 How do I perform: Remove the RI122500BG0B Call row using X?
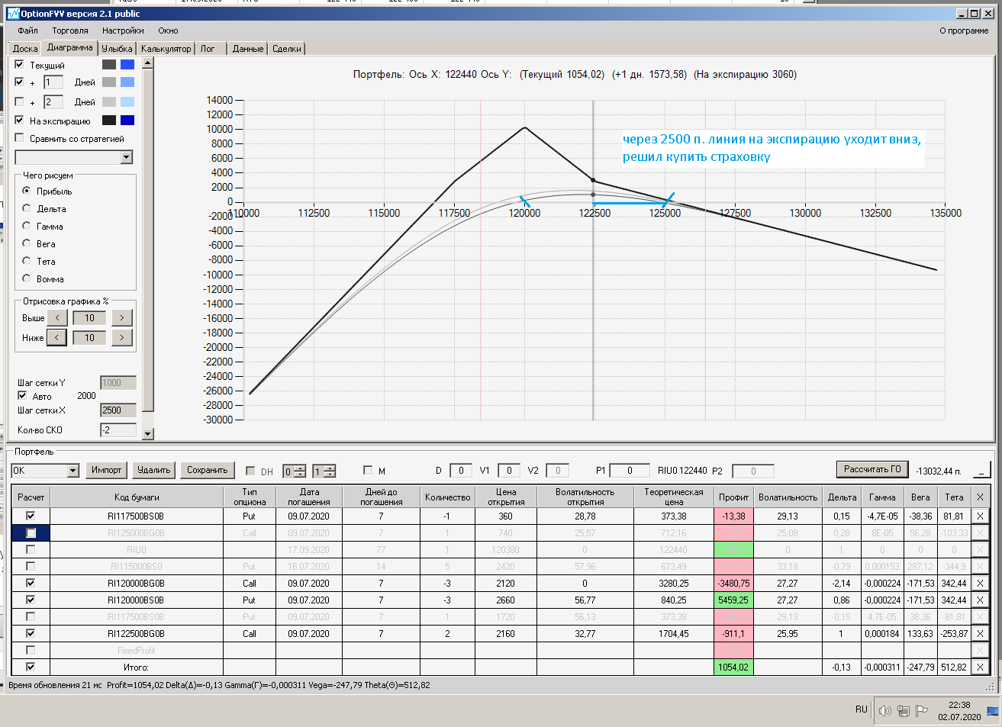pyautogui.click(x=980, y=634)
